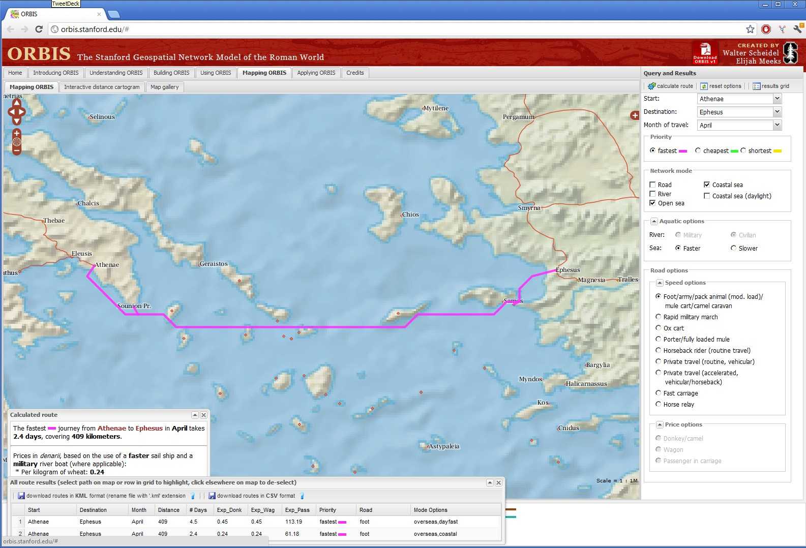Click the red stop extension icon in browser
Viewport: 806px width, 548px height.
click(x=766, y=29)
